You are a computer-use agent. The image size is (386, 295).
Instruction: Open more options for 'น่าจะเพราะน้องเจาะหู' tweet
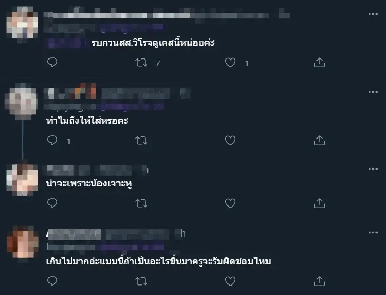tap(373, 169)
